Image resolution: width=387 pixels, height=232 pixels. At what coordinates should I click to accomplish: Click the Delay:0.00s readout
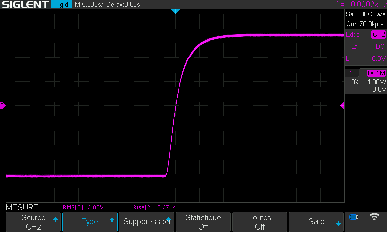tap(123, 4)
